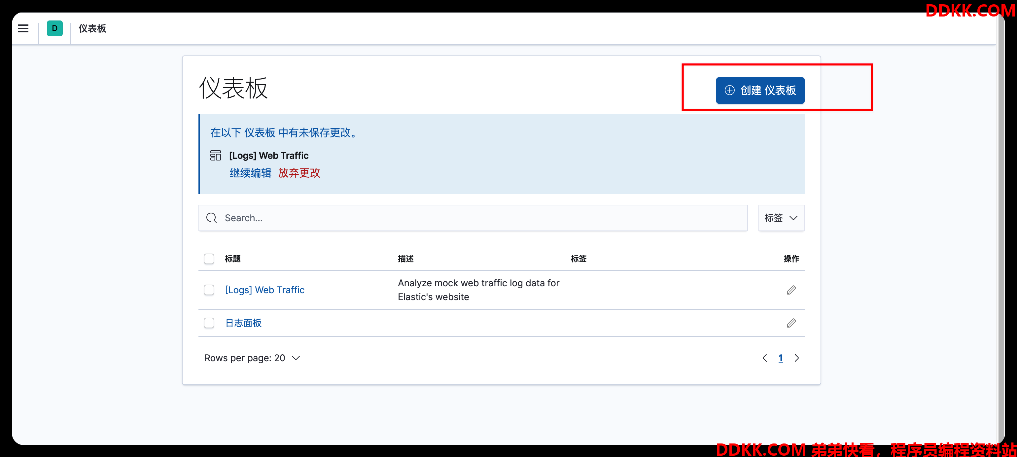Sort by the 标题 column header
The image size is (1017, 457).
[x=232, y=259]
